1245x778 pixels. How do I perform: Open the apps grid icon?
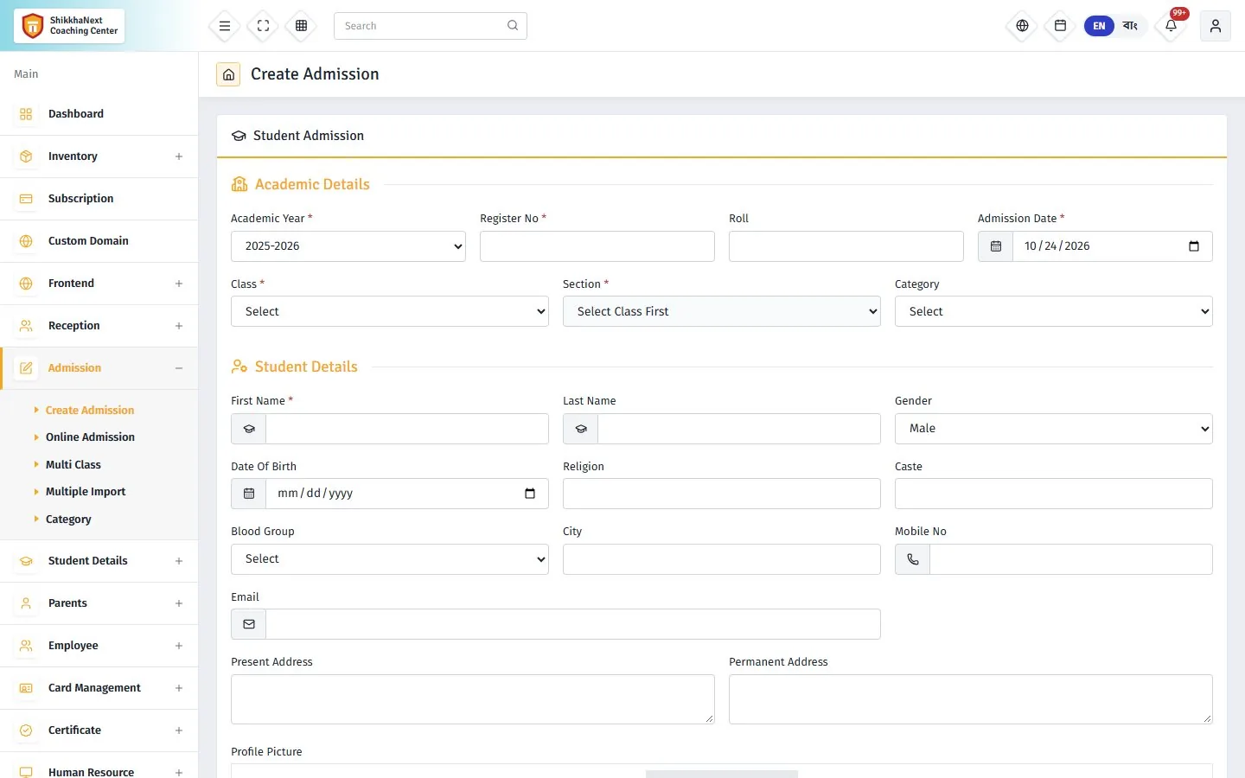302,26
